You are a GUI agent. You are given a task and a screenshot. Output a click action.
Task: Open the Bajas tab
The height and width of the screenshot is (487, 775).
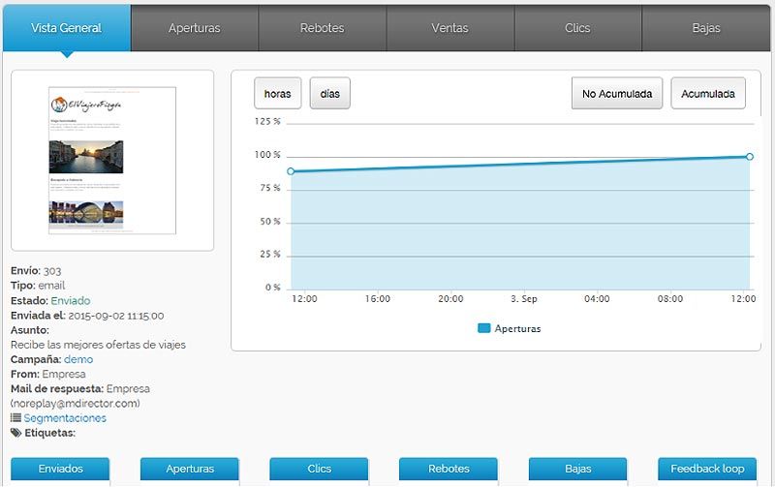point(706,28)
